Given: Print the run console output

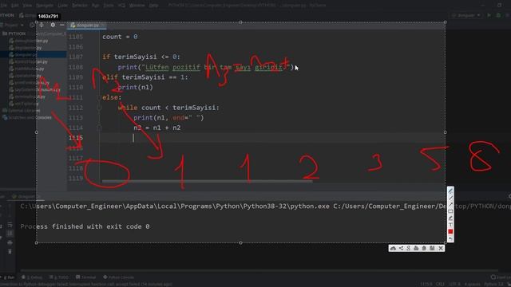Looking at the screenshot, I should coord(10,242).
